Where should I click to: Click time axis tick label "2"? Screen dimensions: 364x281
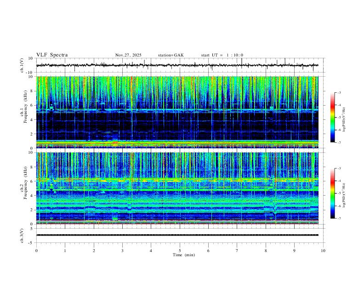(x=94, y=251)
